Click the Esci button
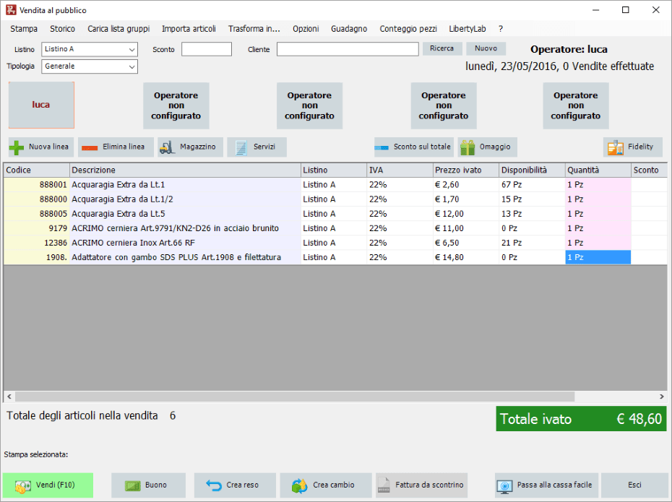 pyautogui.click(x=634, y=485)
